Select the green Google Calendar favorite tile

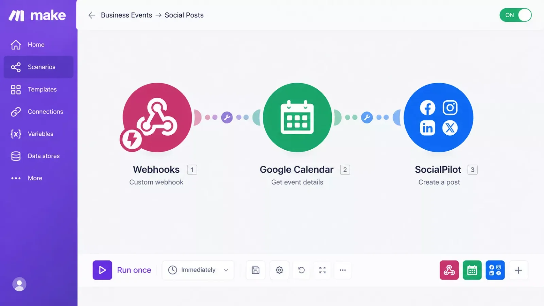(472, 270)
